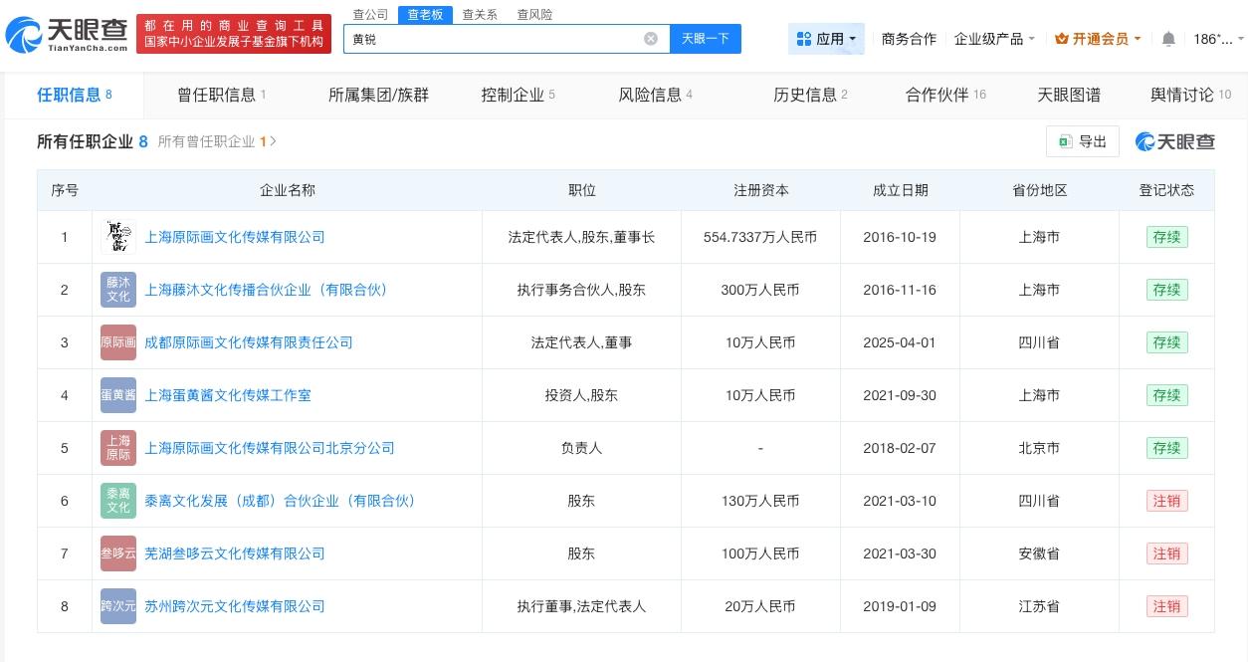Click the 注销 status tag for 苏州跨次元

tap(1166, 606)
